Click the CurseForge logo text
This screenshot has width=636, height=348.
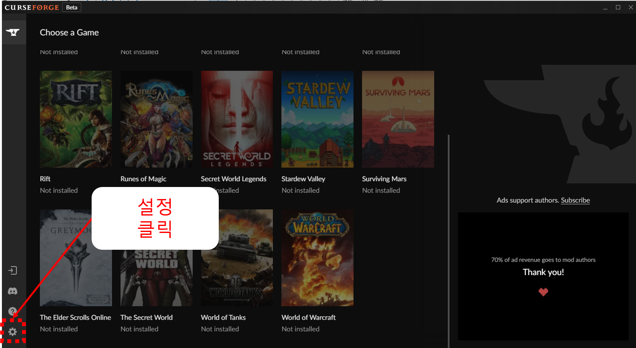32,7
